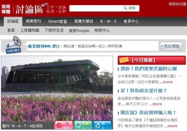Click the 我也想說 button
The image size is (187, 131).
coord(171,46)
